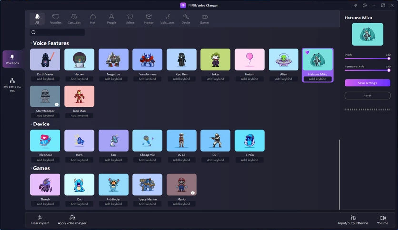Choose the Megatron voice effect
This screenshot has width=398, height=230.
pos(113,60)
